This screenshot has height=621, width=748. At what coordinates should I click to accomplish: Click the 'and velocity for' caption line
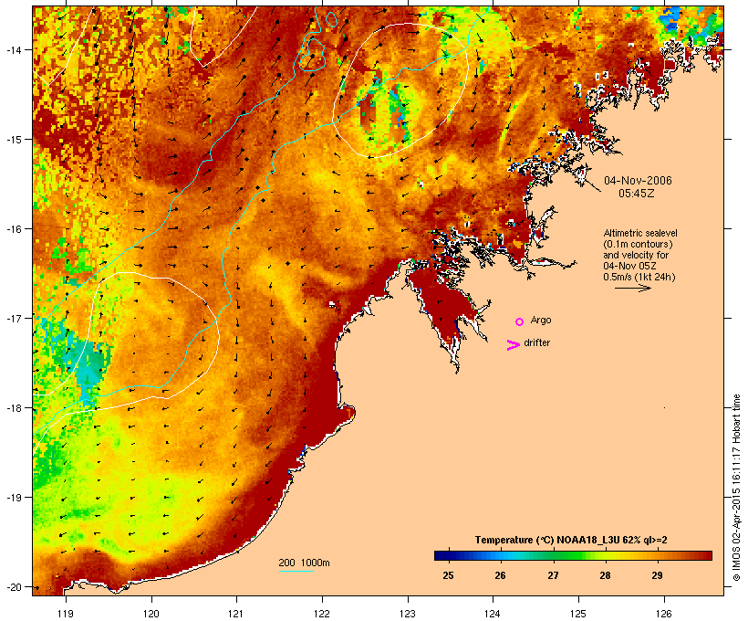pos(636,255)
